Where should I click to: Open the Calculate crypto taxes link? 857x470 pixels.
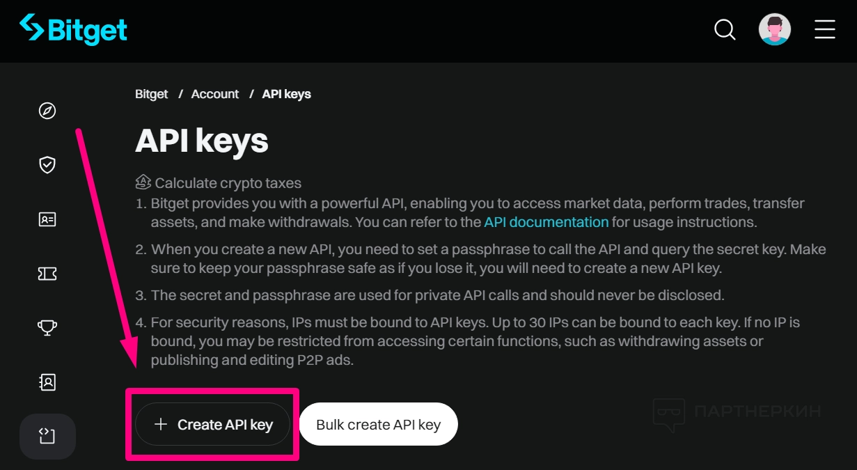coord(228,183)
